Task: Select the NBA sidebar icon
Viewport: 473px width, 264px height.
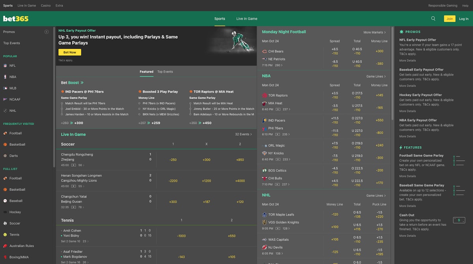Action: 6,77
